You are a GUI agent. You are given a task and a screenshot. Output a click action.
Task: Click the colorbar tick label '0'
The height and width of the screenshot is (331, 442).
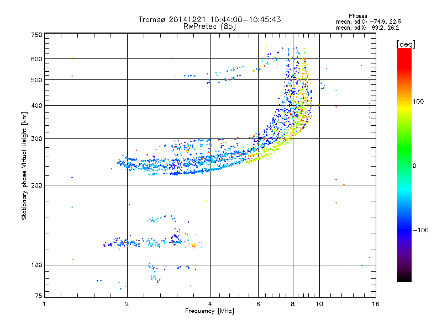tap(414, 166)
